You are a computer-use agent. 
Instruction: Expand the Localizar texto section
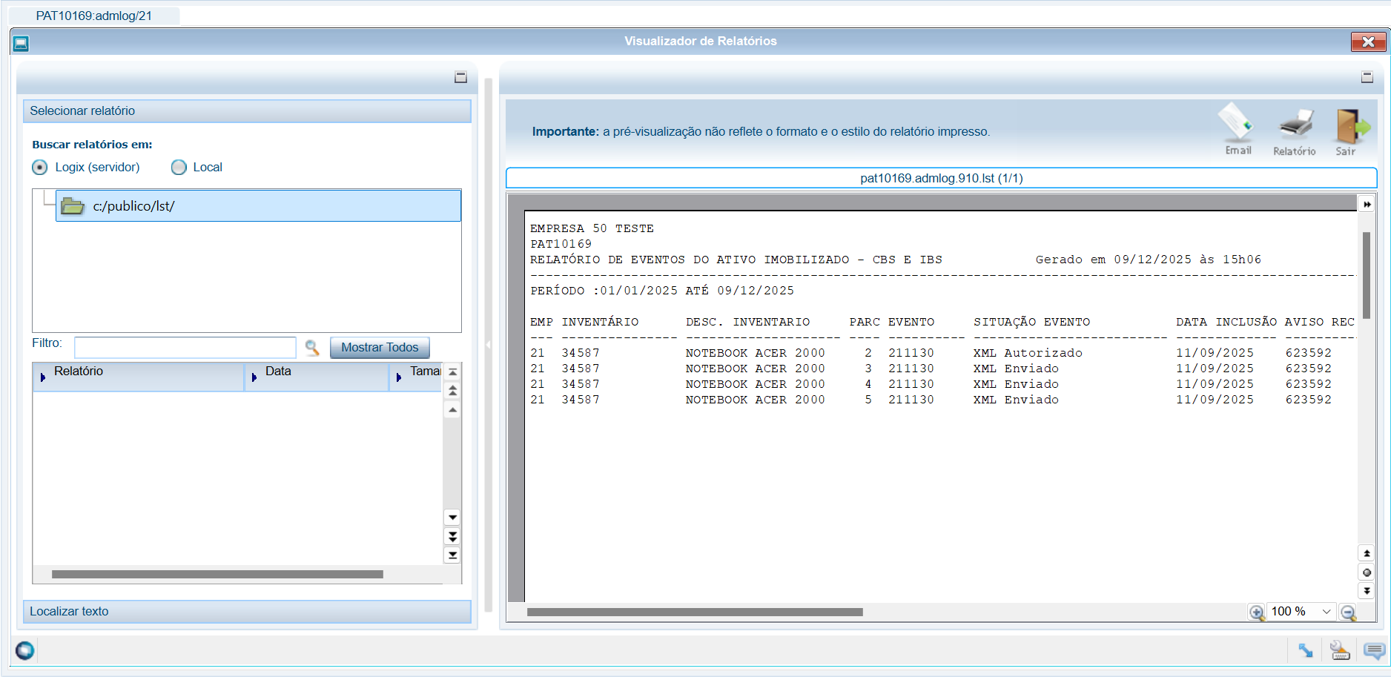247,612
